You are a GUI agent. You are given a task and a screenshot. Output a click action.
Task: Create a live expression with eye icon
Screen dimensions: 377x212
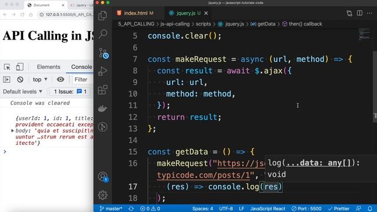pos(60,79)
